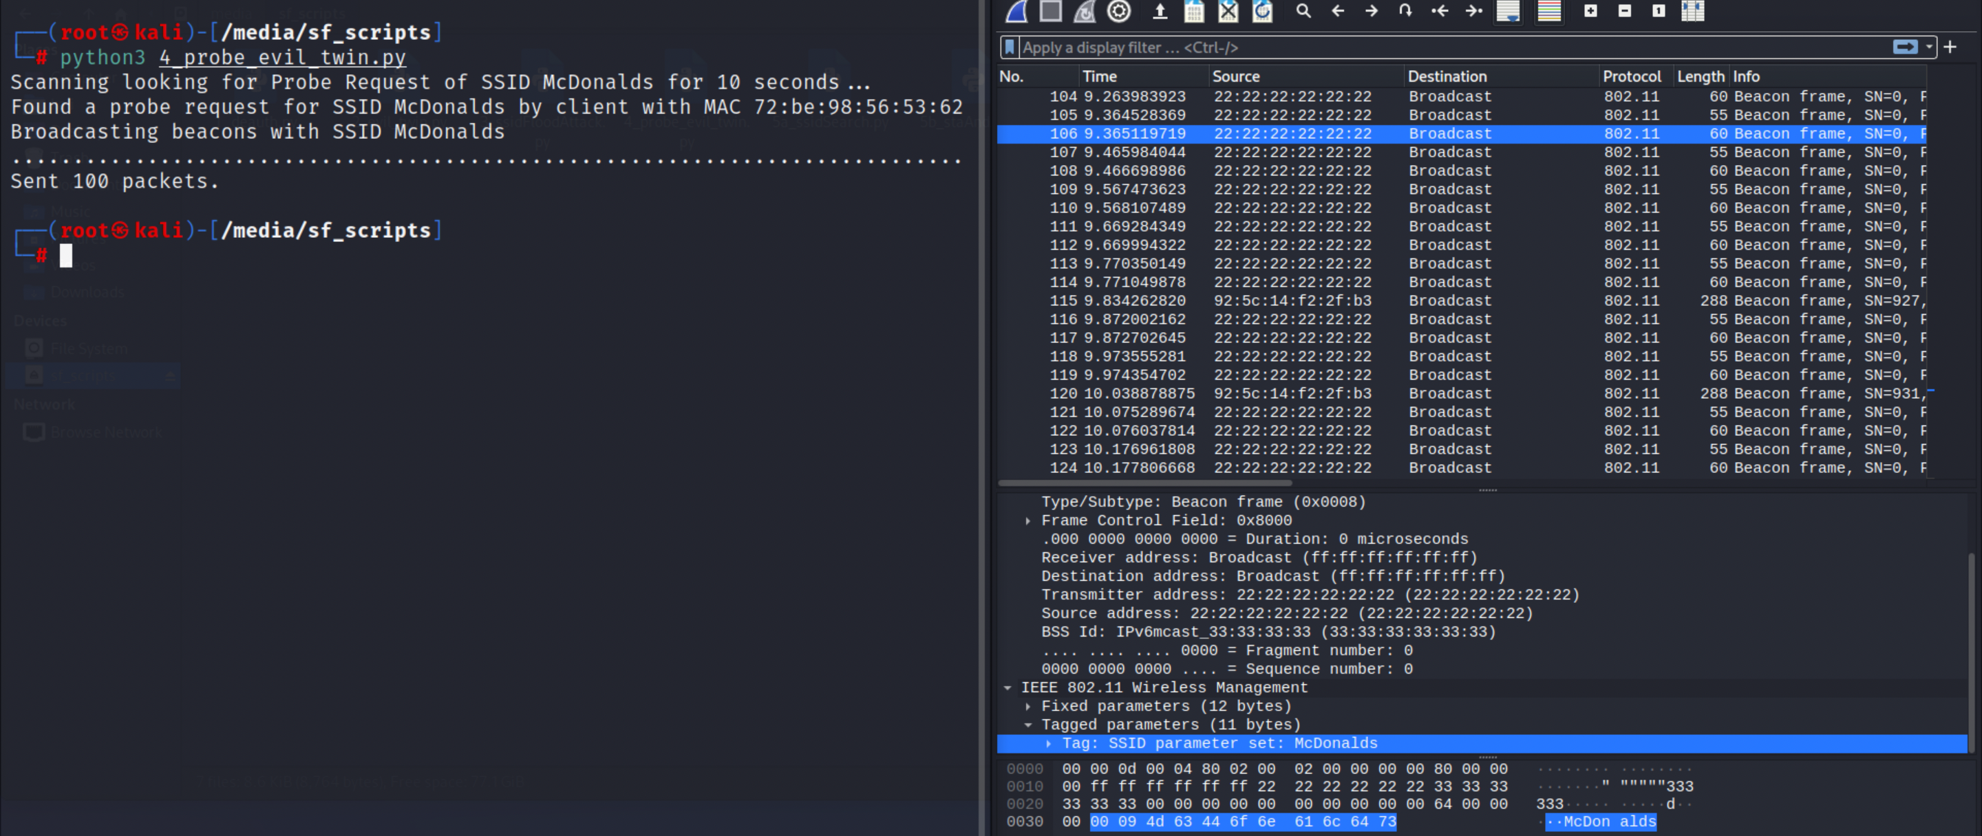
Task: Sort packets by Protocol column header
Action: [1631, 76]
